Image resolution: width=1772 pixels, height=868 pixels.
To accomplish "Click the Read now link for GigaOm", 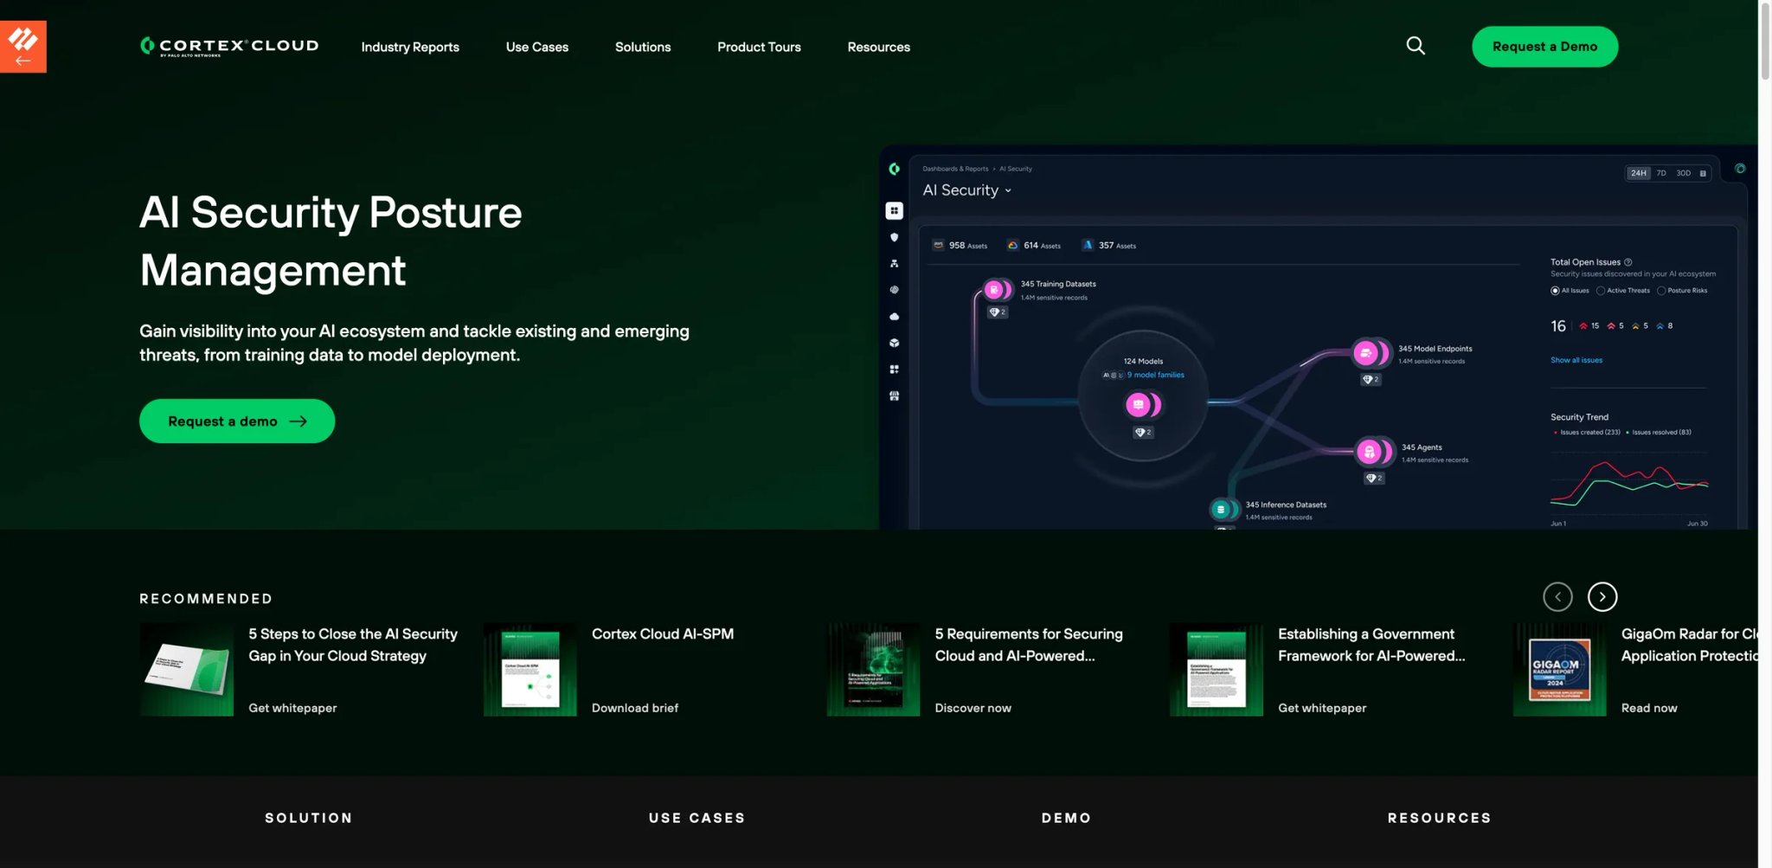I will click(x=1649, y=708).
